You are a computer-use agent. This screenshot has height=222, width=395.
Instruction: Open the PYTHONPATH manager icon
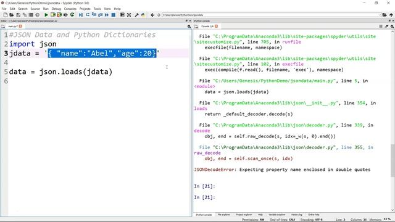tap(143, 15)
